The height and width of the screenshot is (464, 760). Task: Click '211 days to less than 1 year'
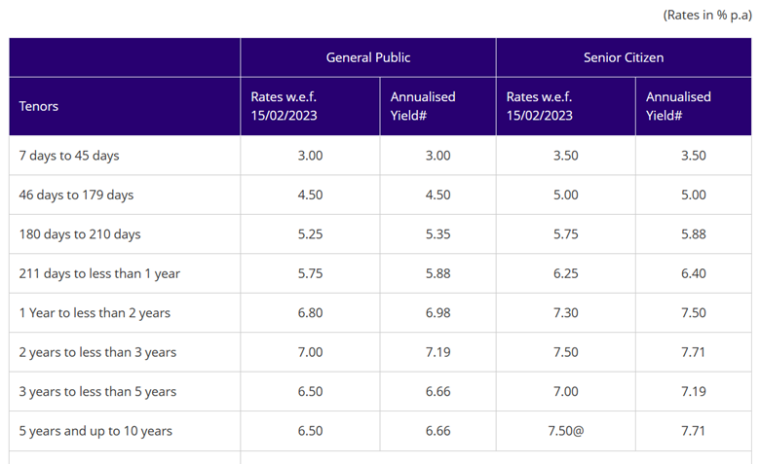[99, 273]
